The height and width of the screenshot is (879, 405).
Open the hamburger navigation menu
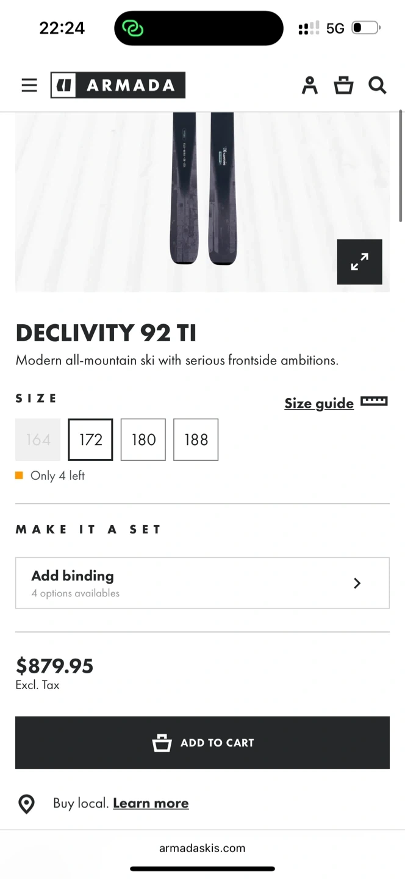(29, 85)
